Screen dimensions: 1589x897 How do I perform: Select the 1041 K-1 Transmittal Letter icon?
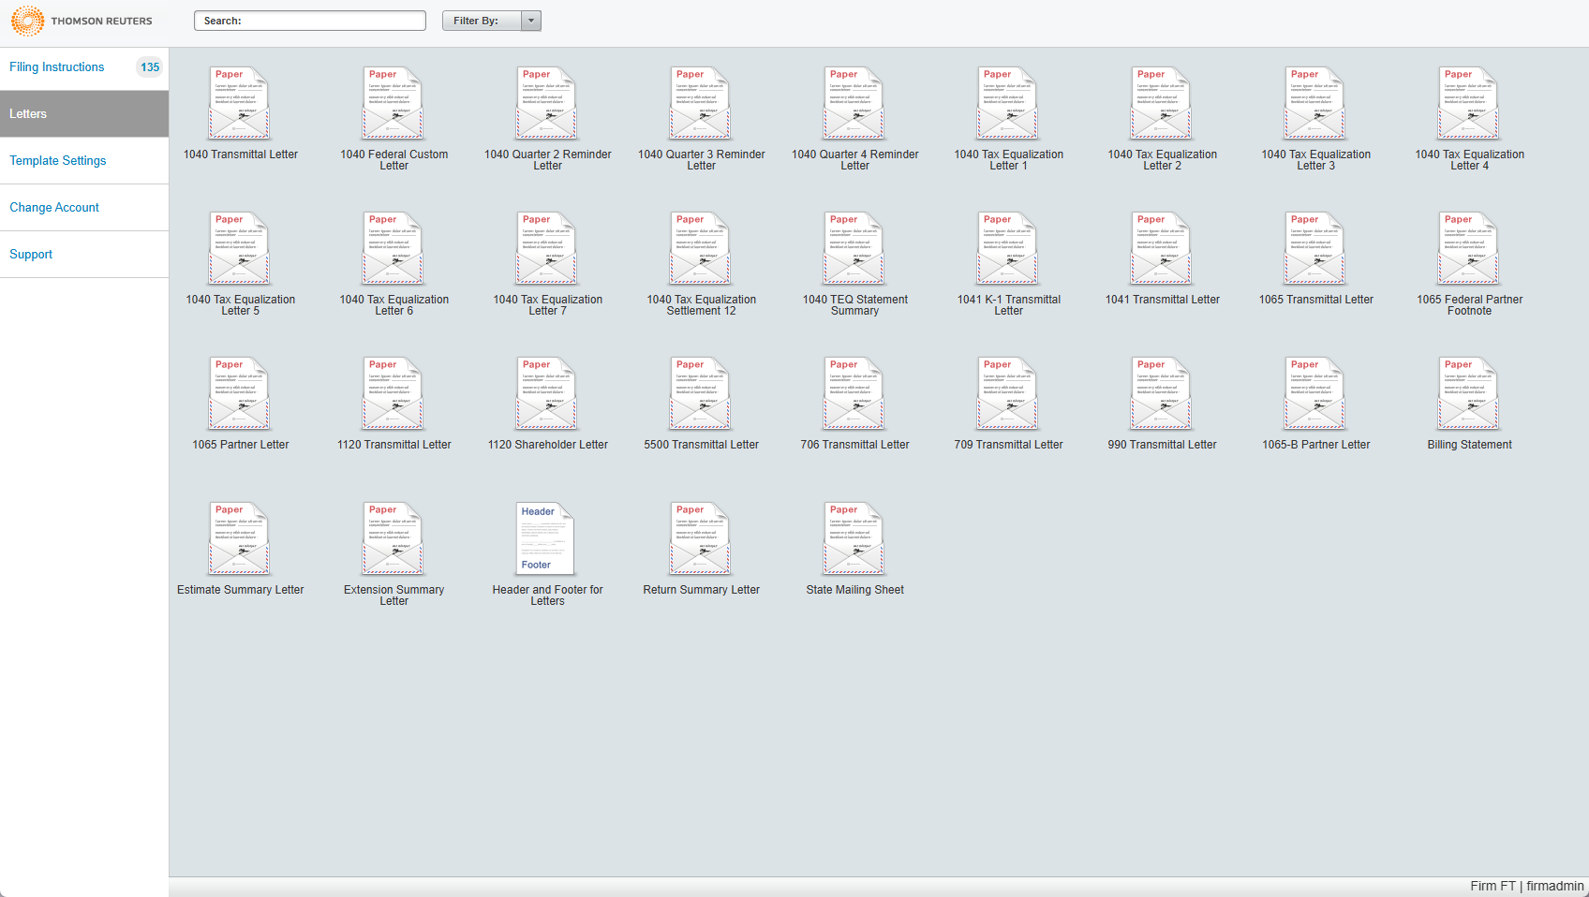pyautogui.click(x=1007, y=249)
